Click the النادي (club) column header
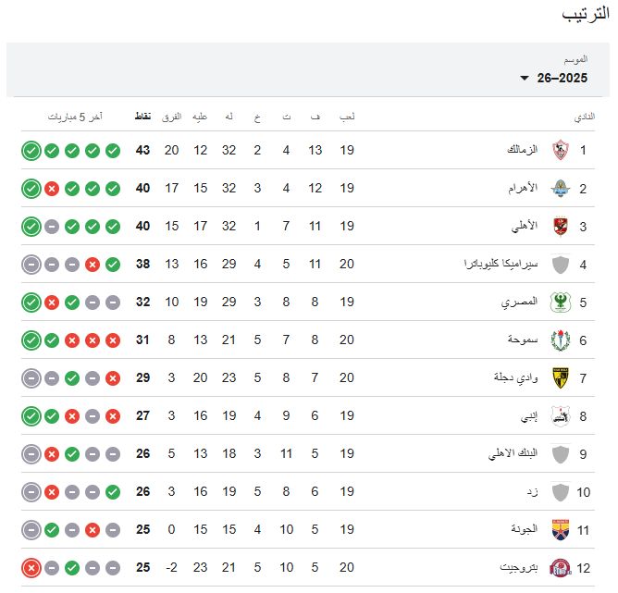The height and width of the screenshot is (593, 618). point(585,117)
